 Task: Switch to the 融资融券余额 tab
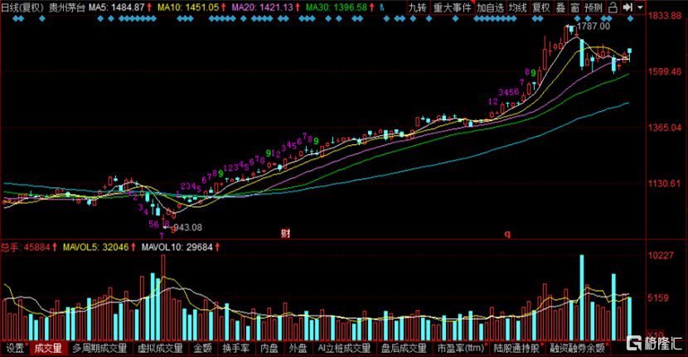(578, 348)
